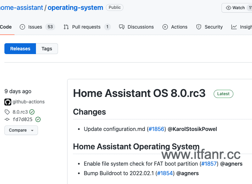Open pull request #1856 link
Viewport: 252px width, 184px height.
pos(156,129)
